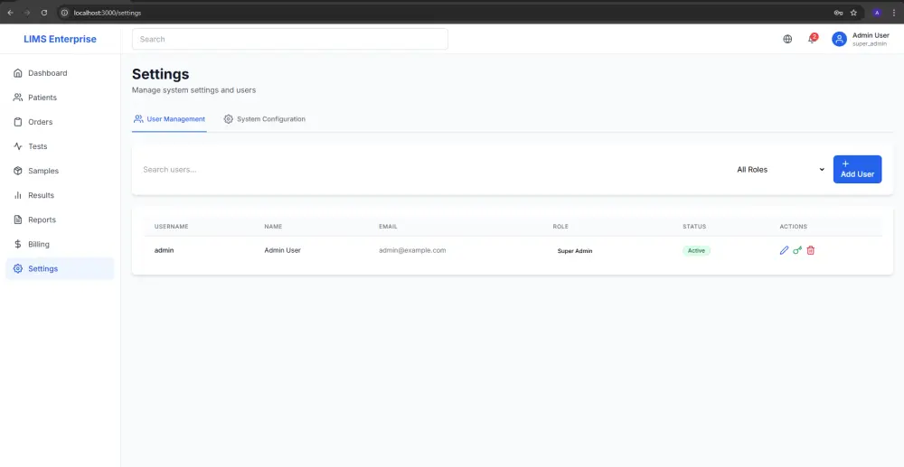Open the notifications bell
This screenshot has height=467, width=904.
[x=812, y=39]
